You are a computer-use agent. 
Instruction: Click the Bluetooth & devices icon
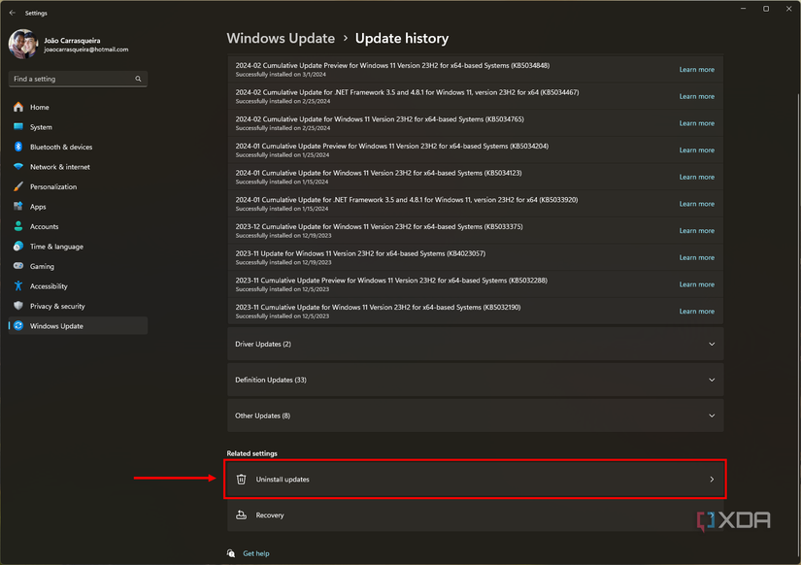click(18, 147)
